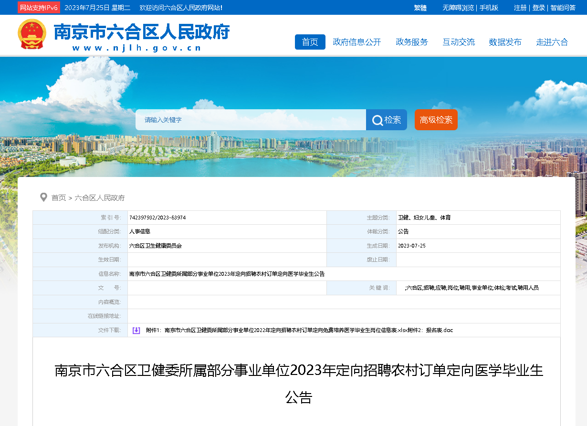Switch to 手机版 mobile version
Image resolution: width=587 pixels, height=426 pixels.
pyautogui.click(x=489, y=8)
